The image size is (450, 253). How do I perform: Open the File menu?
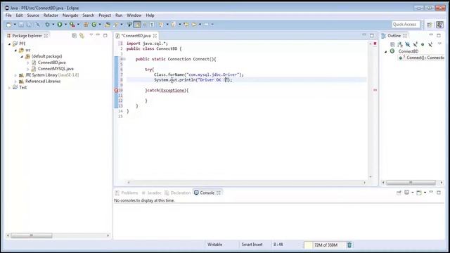(x=8, y=15)
